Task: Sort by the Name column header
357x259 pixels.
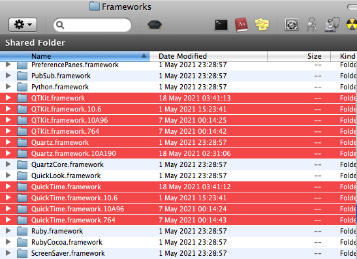Action: pyautogui.click(x=74, y=56)
